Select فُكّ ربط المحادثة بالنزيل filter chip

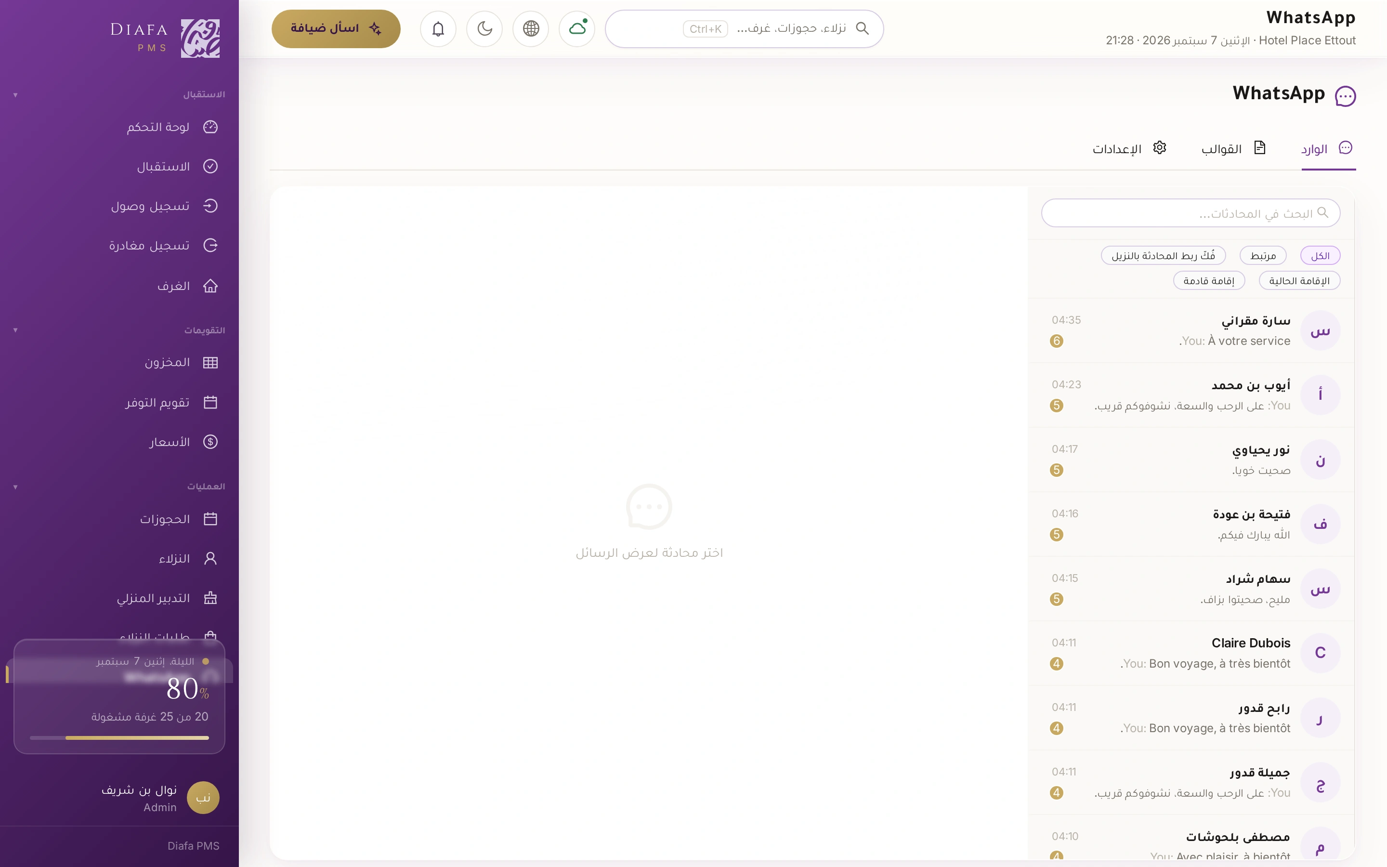click(x=1163, y=256)
